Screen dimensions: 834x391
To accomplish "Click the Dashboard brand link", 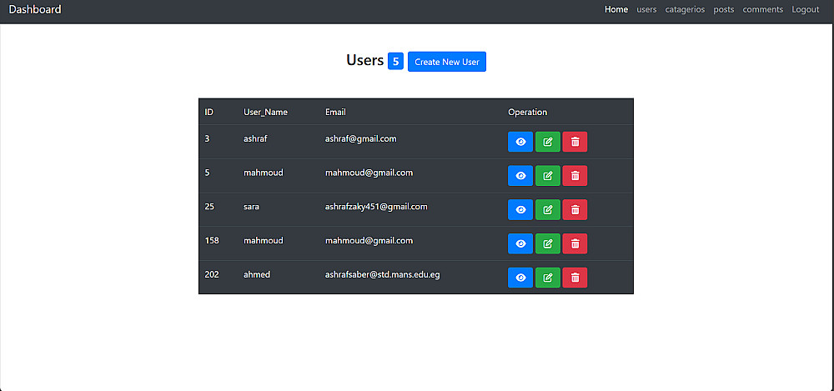I will coord(35,9).
